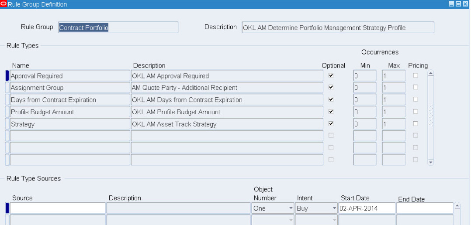Click Min occurrences field for Strategy
The width and height of the screenshot is (471, 225).
tap(365, 124)
